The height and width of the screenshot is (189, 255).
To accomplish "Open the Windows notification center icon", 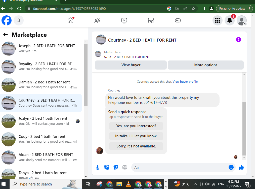I will 247,184.
